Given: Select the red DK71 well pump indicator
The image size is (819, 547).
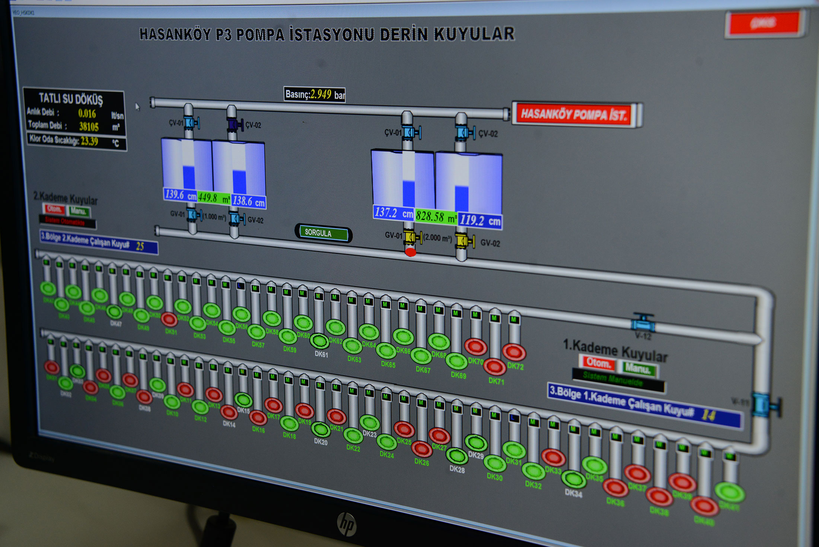Looking at the screenshot, I should point(494,367).
